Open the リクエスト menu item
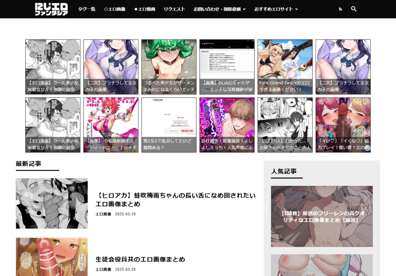The height and width of the screenshot is (276, 396). point(174,9)
